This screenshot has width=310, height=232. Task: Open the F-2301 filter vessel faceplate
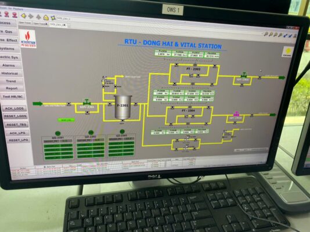pos(122,107)
